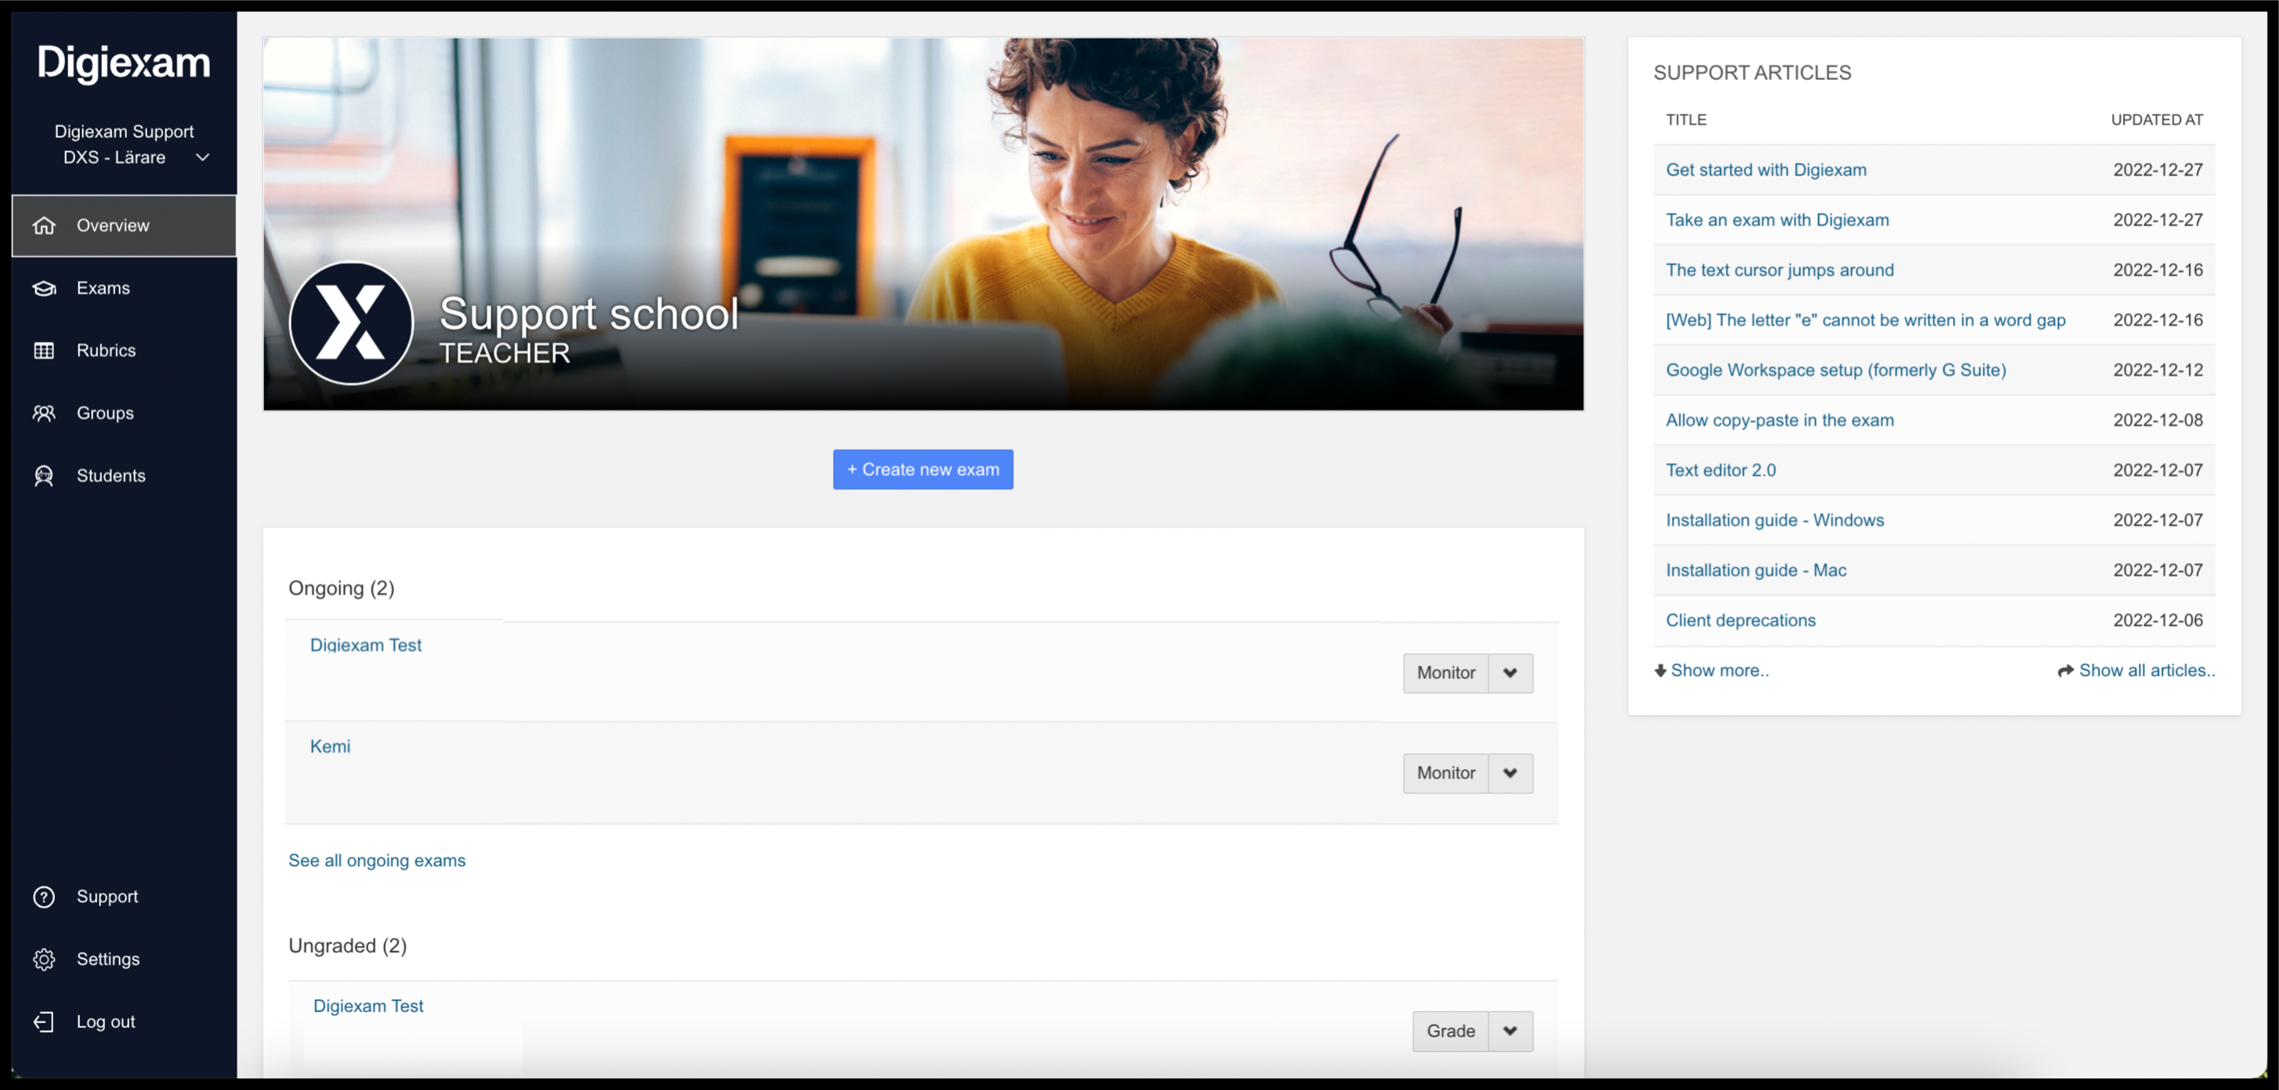Click the Log out exit icon
This screenshot has width=2279, height=1090.
coord(44,1022)
